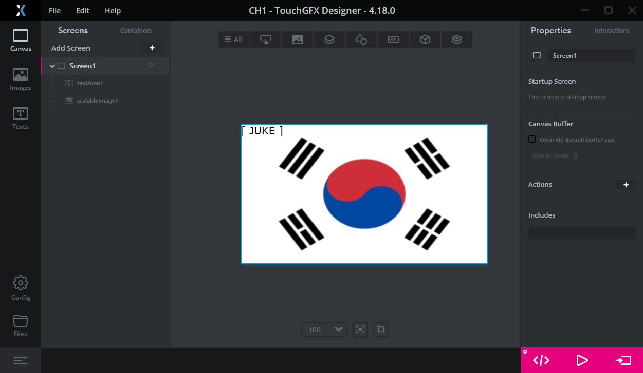Run target with the arrow-into-box icon
Image resolution: width=643 pixels, height=373 pixels.
click(623, 361)
